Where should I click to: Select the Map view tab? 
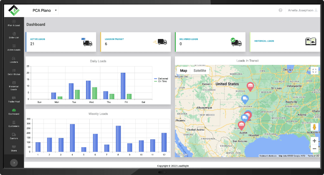click(184, 71)
